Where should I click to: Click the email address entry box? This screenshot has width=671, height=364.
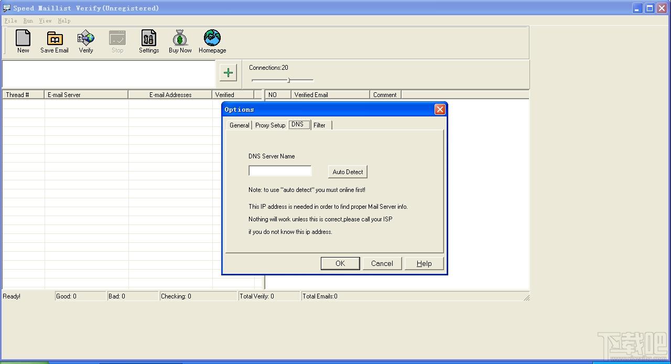click(x=109, y=74)
